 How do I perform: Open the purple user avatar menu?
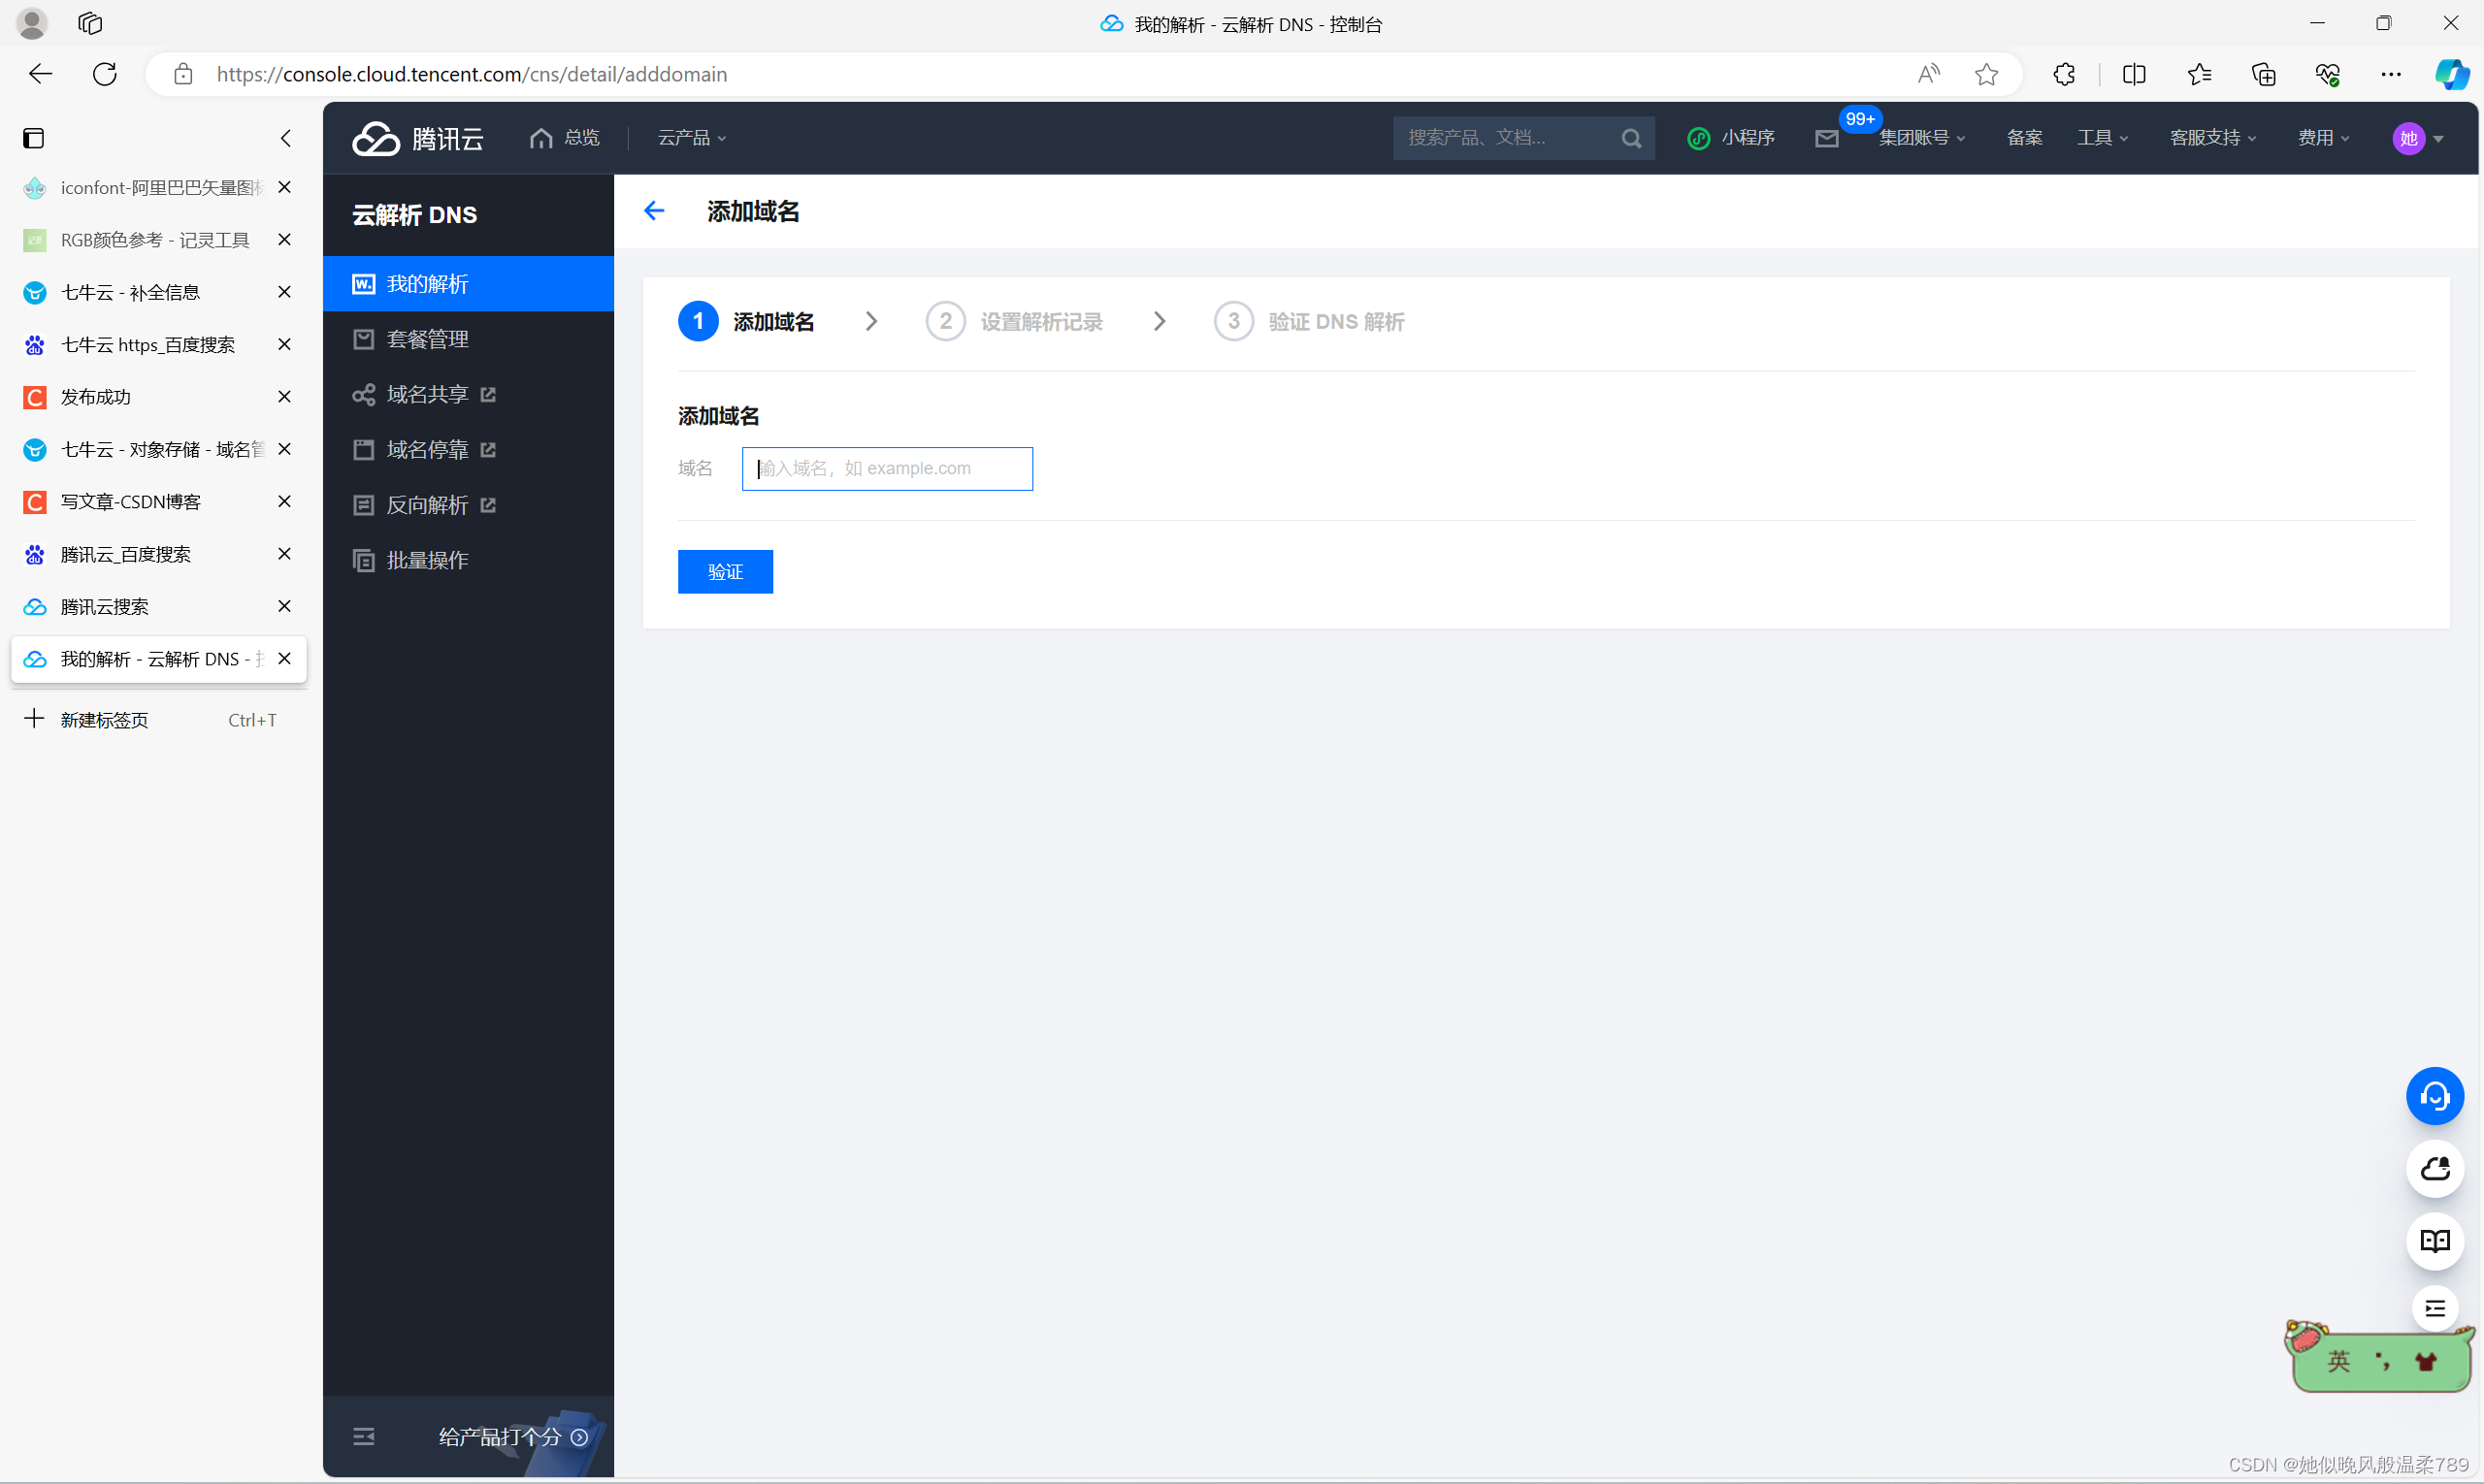tap(2417, 139)
